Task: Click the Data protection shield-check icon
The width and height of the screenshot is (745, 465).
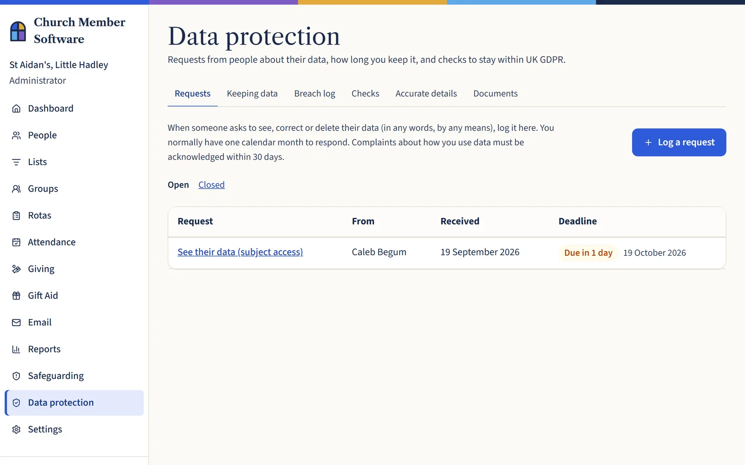Action: (x=16, y=403)
